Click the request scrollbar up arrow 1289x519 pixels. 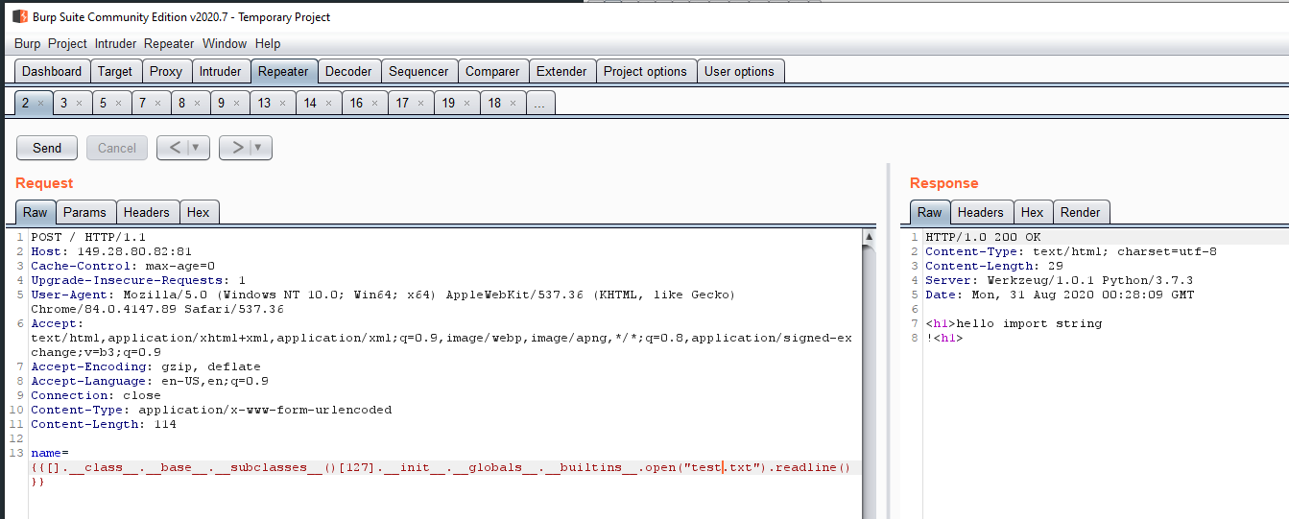point(869,237)
